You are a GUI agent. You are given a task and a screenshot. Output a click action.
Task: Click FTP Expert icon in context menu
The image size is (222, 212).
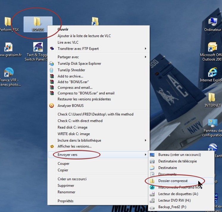(x=52, y=48)
